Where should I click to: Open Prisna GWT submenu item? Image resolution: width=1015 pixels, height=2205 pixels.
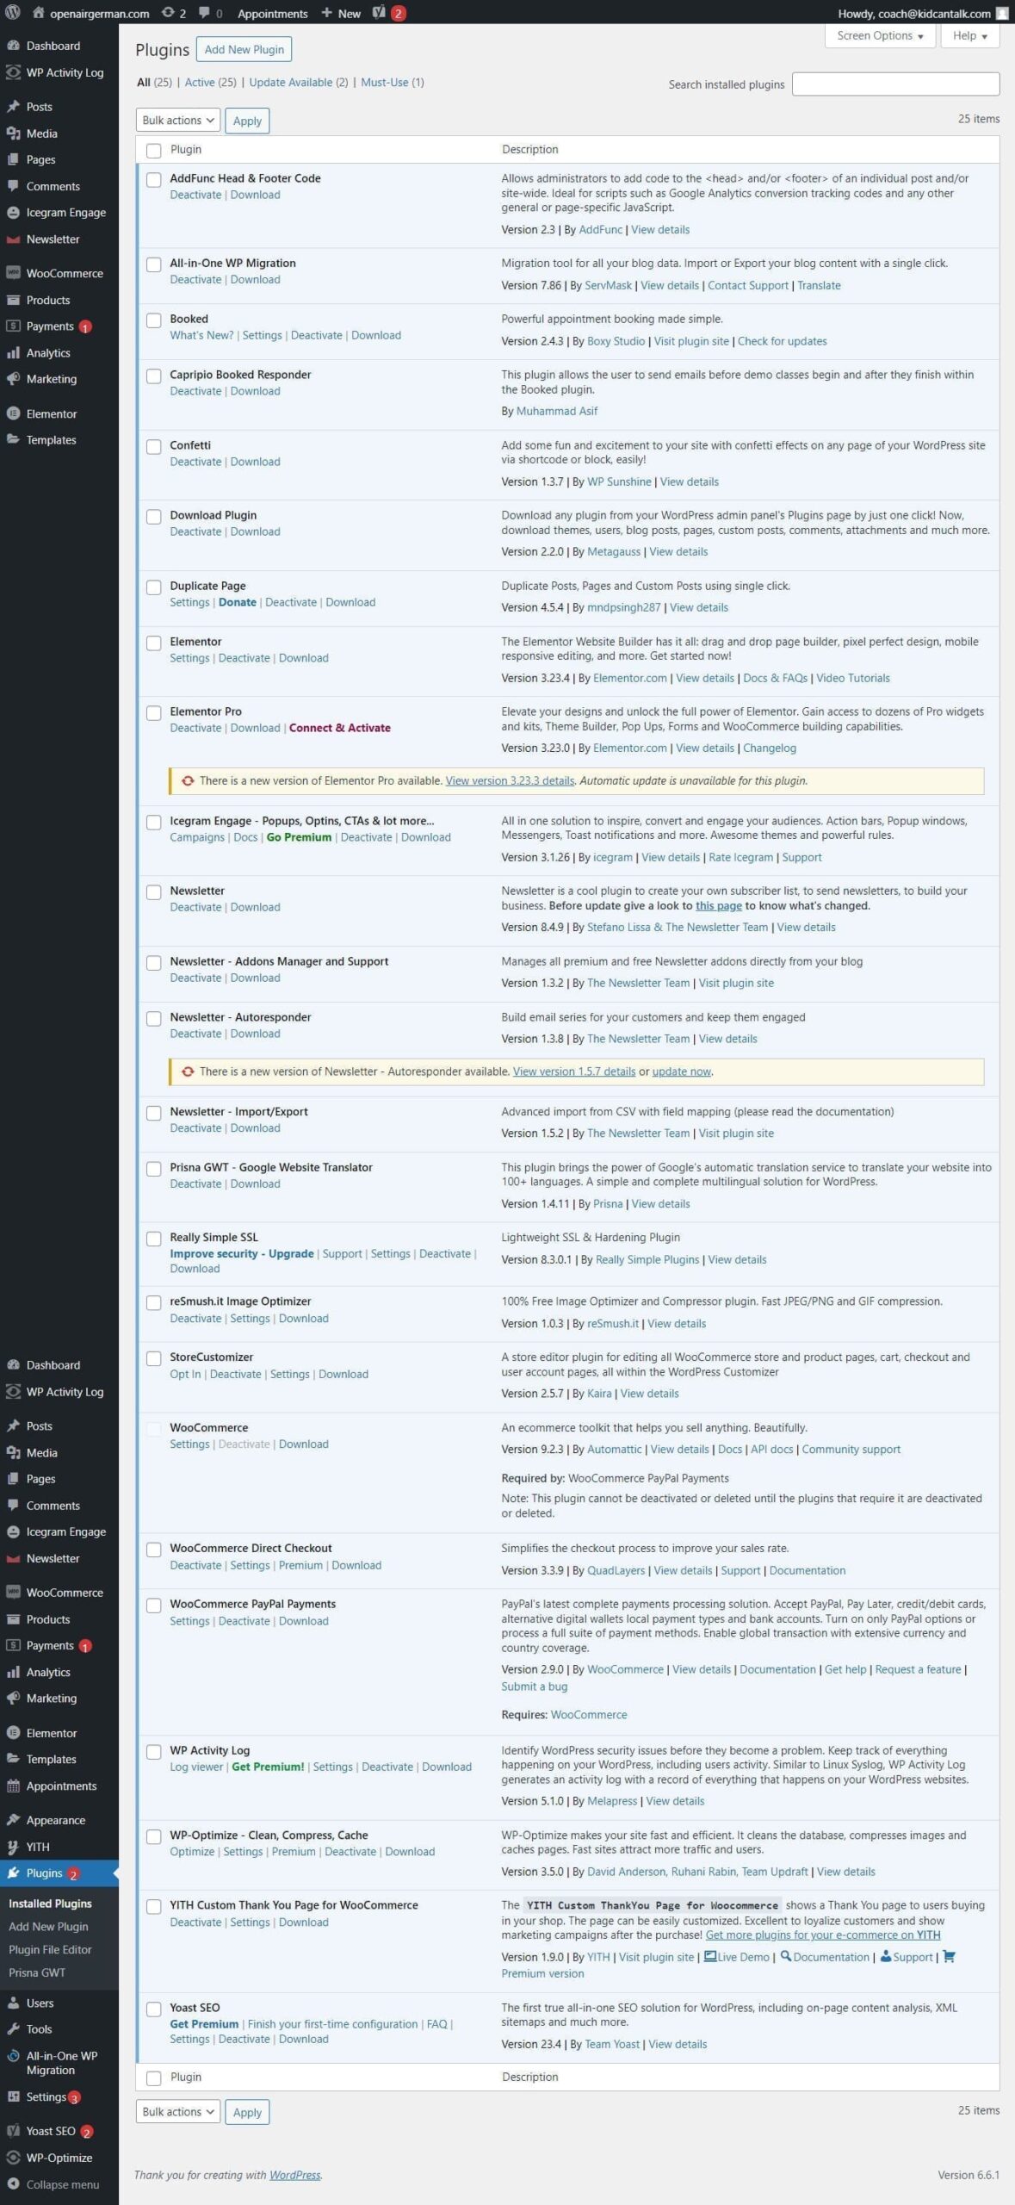click(x=37, y=1972)
